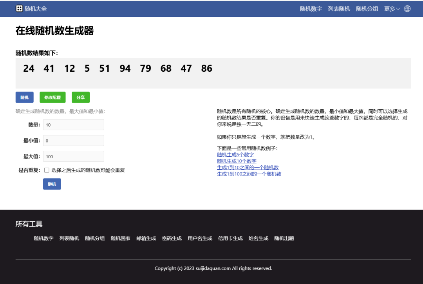Select 随机数字 in the top navigation
This screenshot has width=423, height=284.
311,8
